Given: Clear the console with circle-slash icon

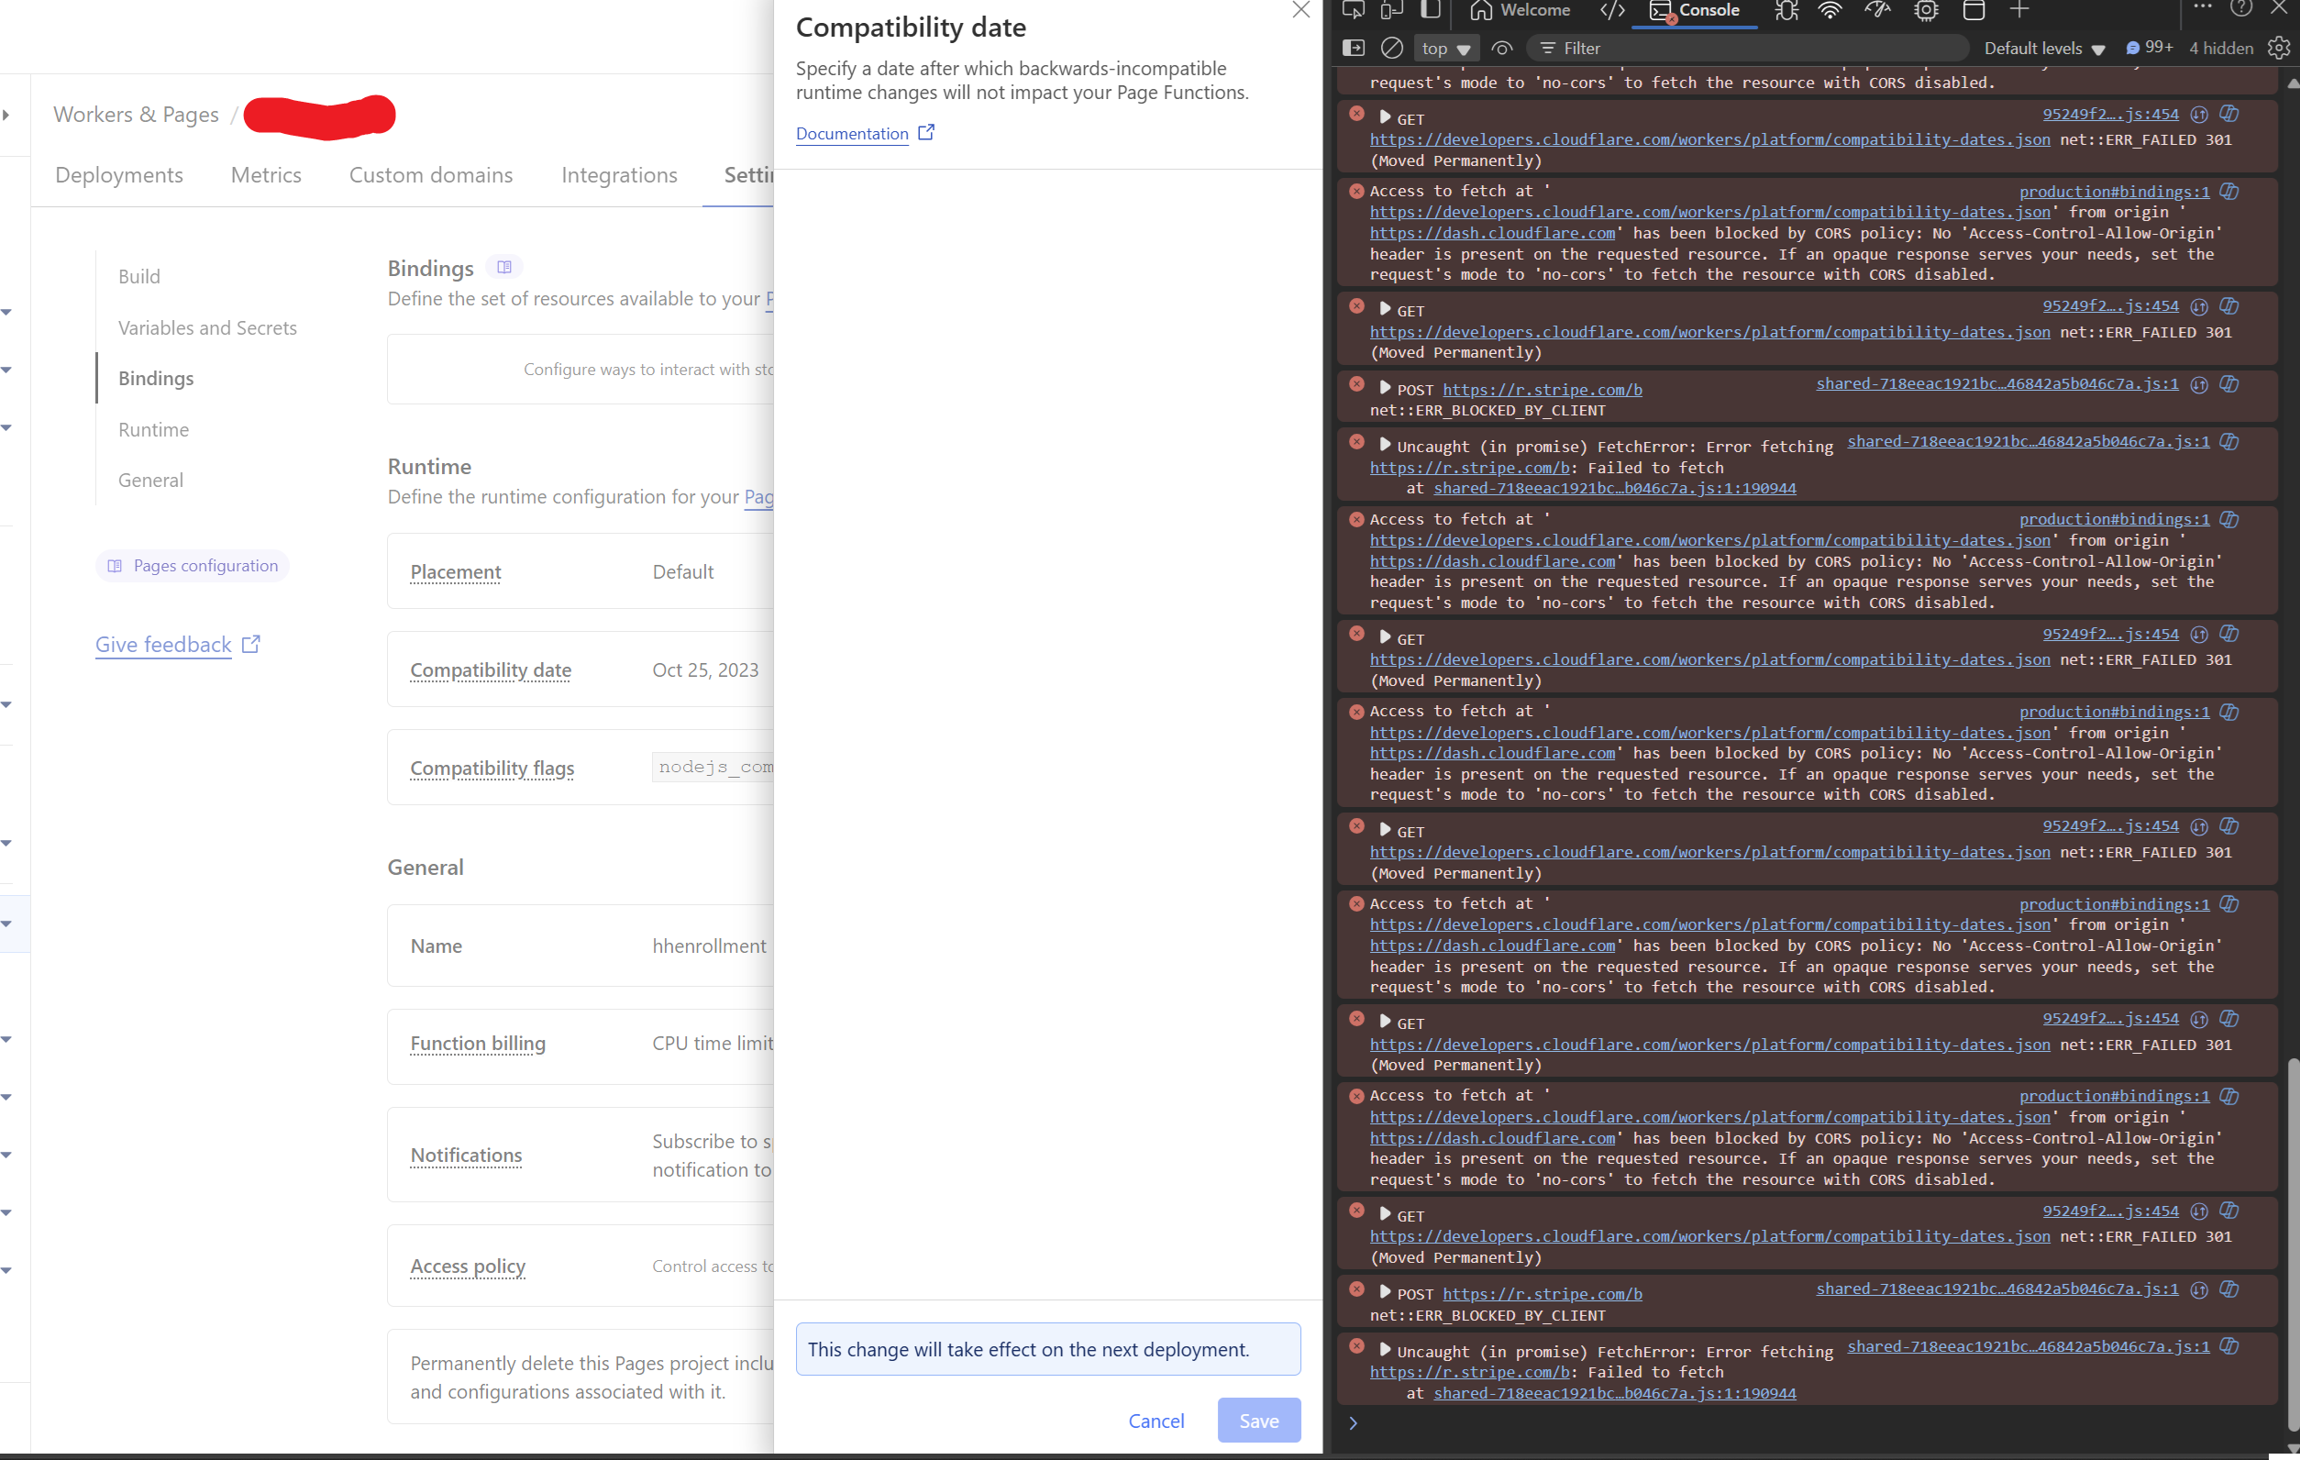Looking at the screenshot, I should click(x=1392, y=48).
